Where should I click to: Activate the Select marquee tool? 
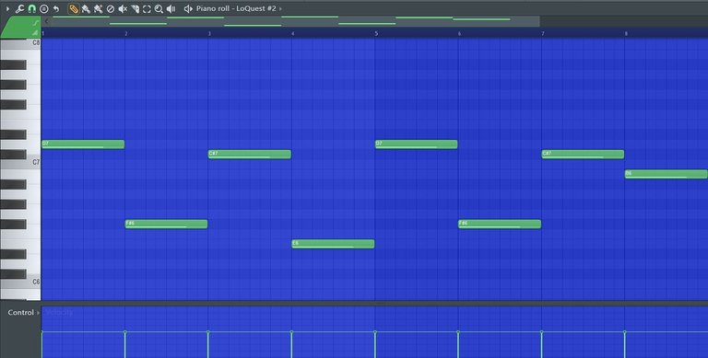(147, 8)
